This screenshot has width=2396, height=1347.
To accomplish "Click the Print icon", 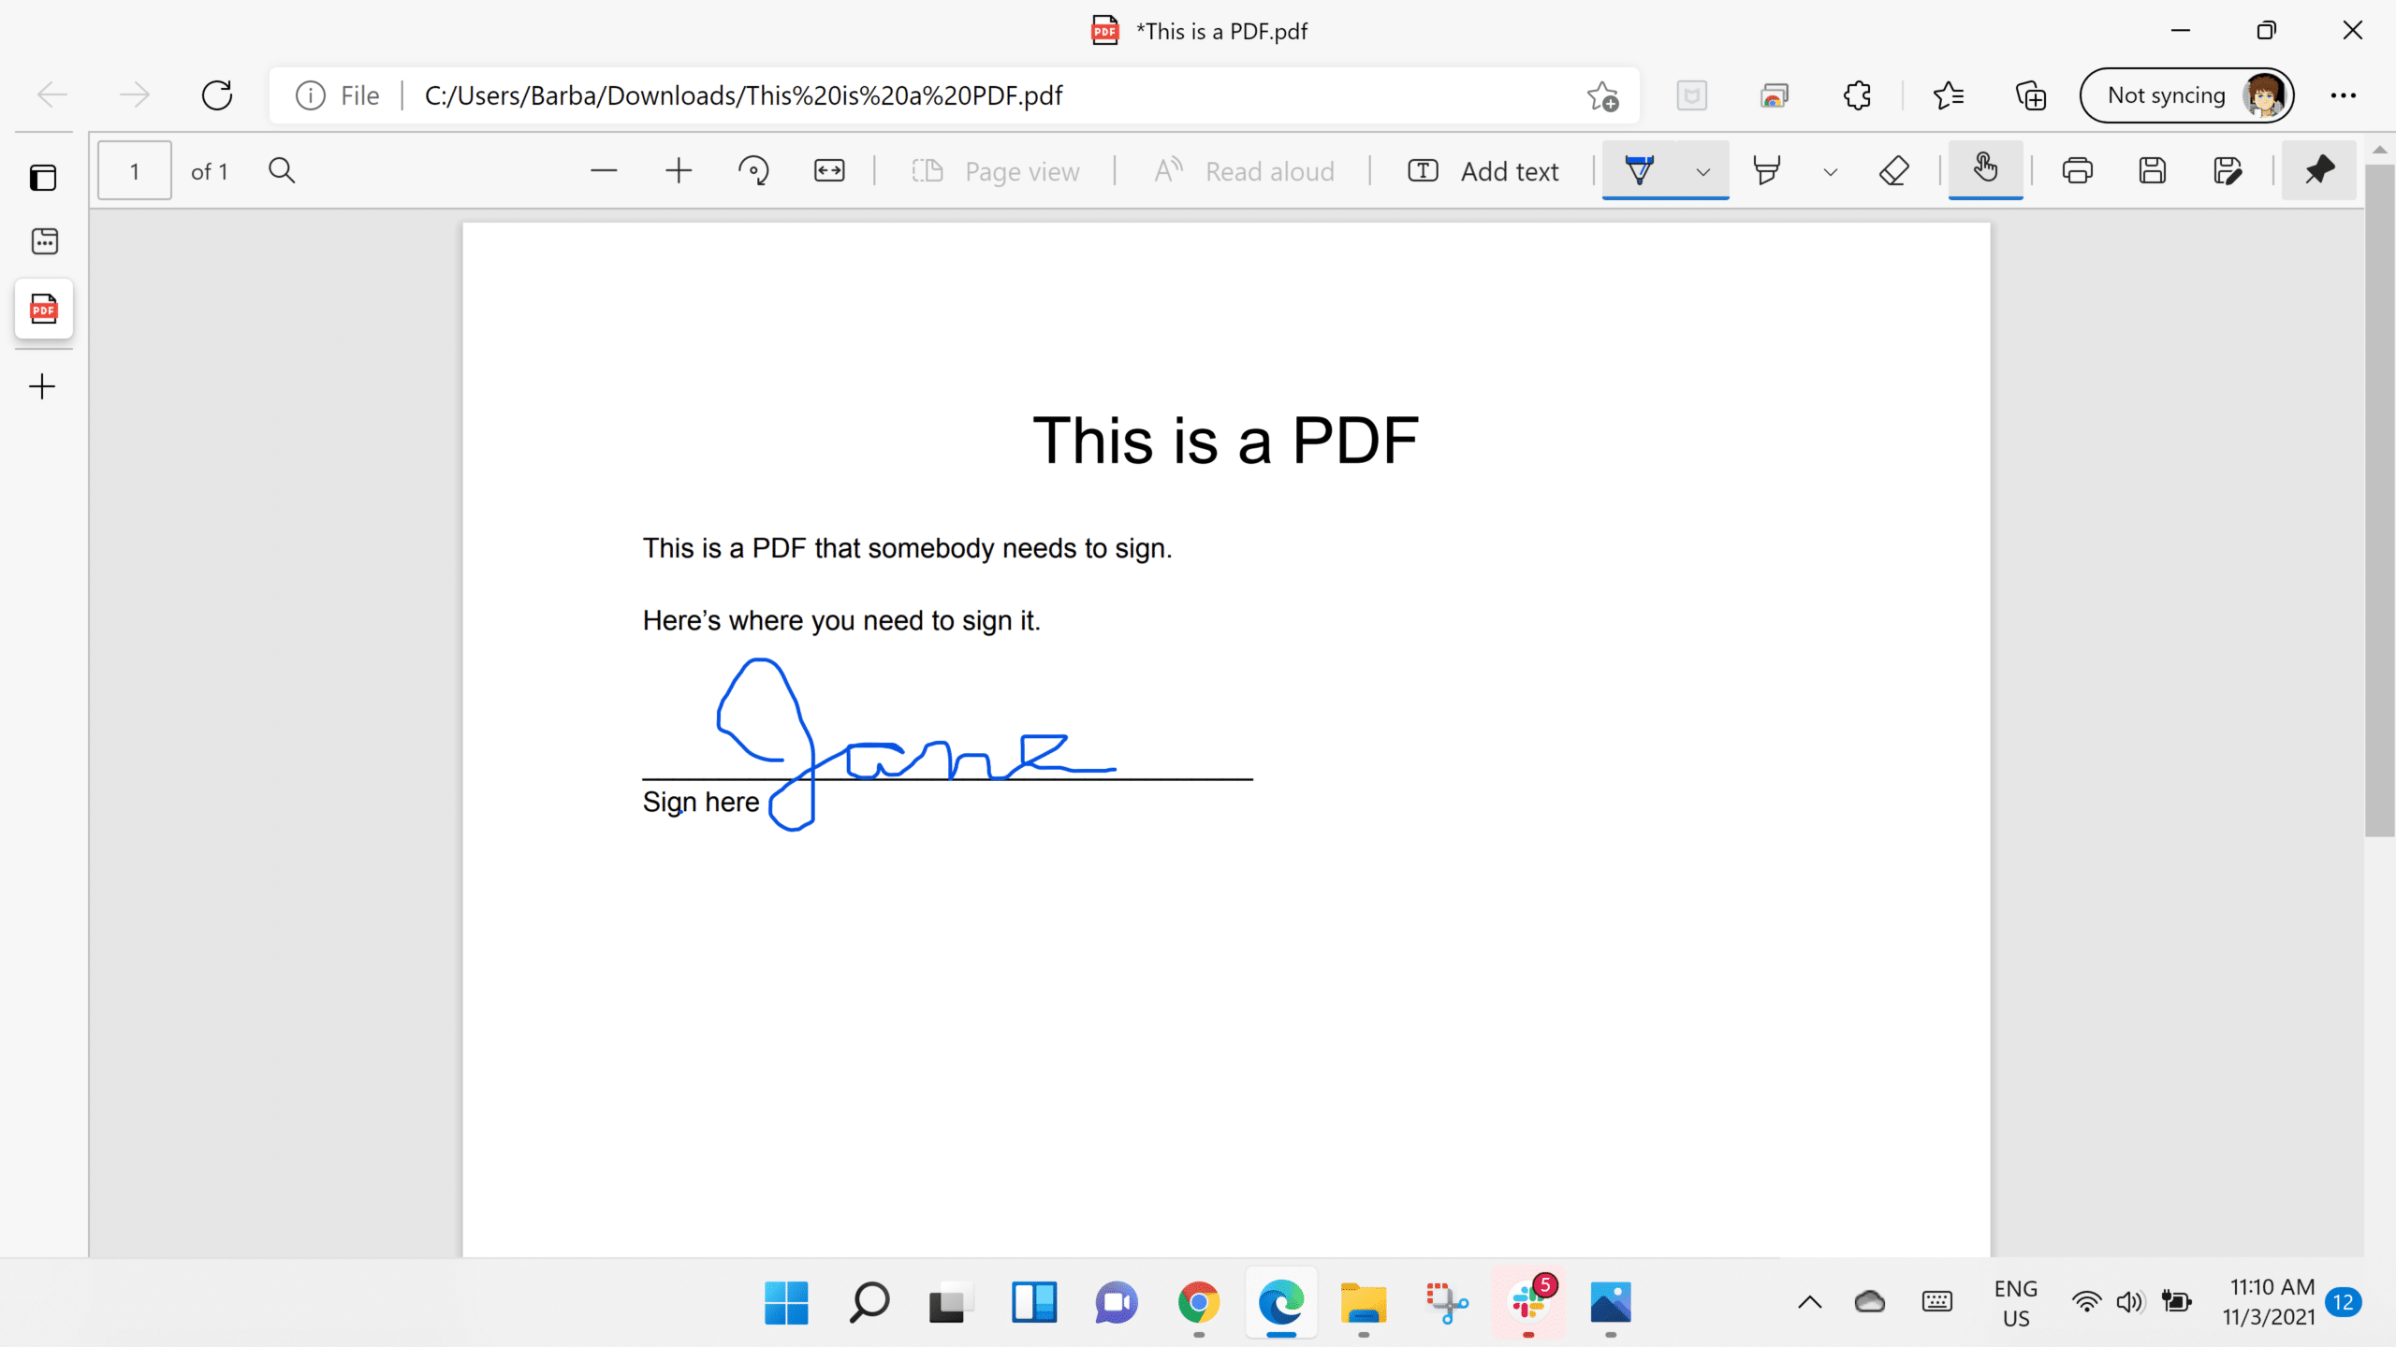I will pos(2077,171).
